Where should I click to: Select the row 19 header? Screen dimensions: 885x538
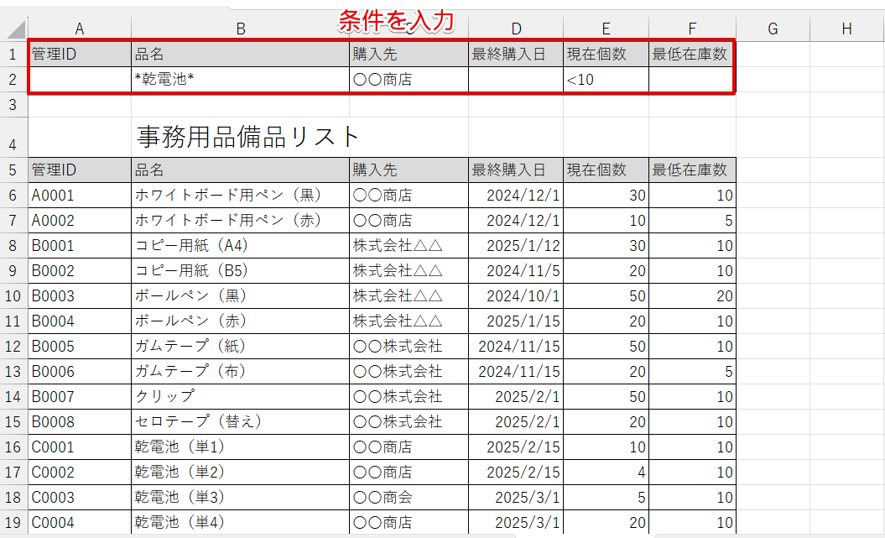[13, 523]
